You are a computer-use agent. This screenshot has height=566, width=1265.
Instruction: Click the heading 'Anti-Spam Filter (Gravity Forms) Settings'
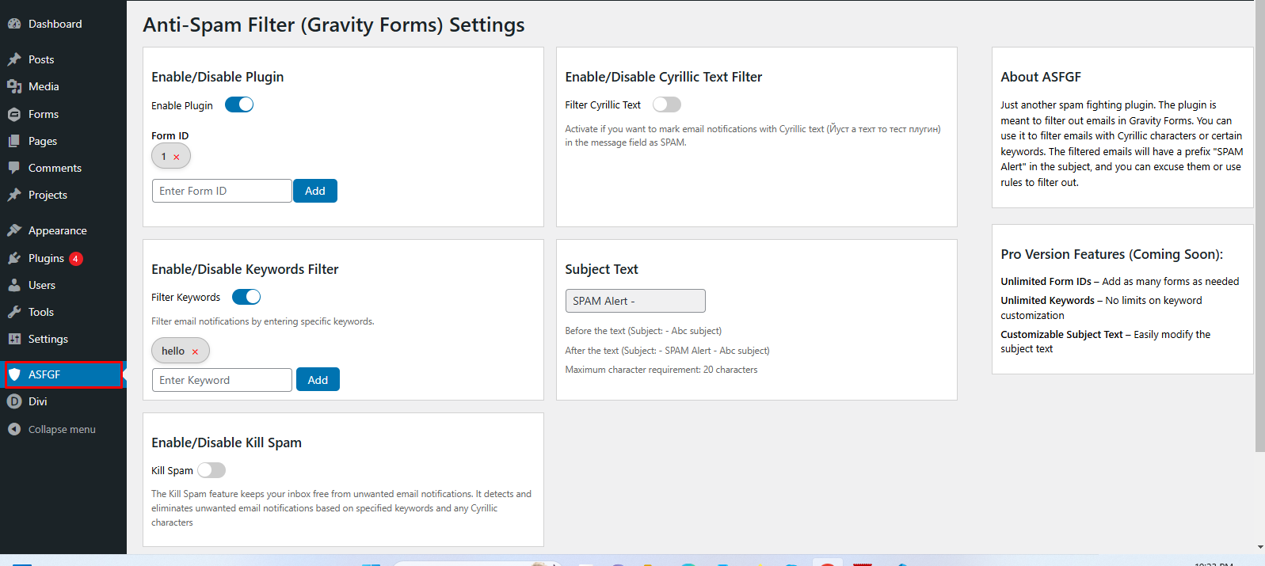(x=333, y=25)
